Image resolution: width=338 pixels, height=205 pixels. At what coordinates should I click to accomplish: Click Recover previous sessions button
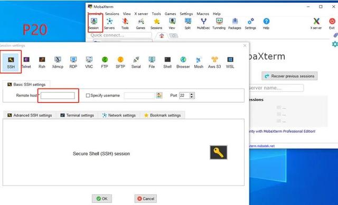[289, 76]
